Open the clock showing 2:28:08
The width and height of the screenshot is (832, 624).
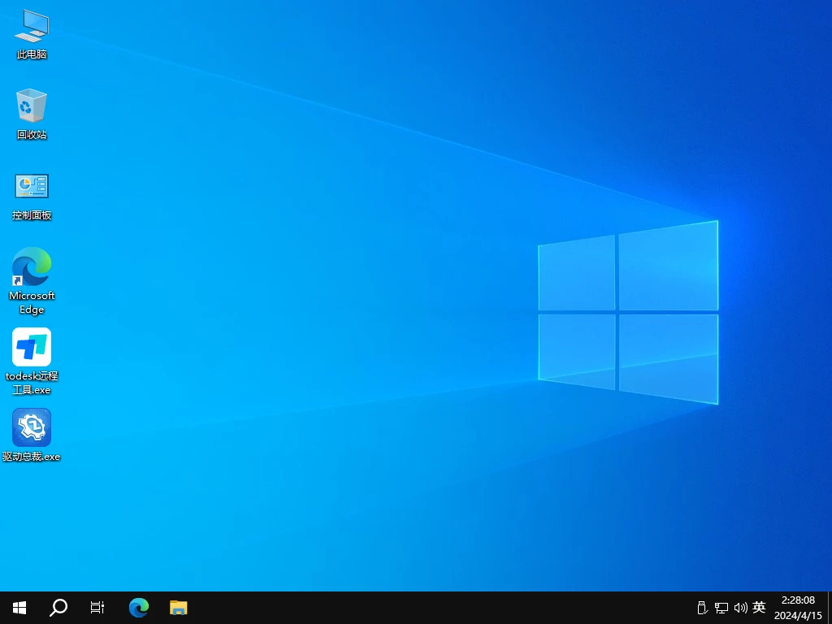pos(798,608)
